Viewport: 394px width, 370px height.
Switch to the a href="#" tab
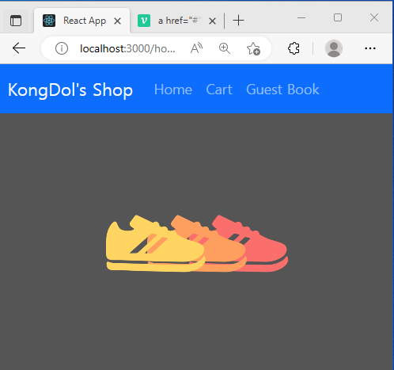click(x=176, y=21)
